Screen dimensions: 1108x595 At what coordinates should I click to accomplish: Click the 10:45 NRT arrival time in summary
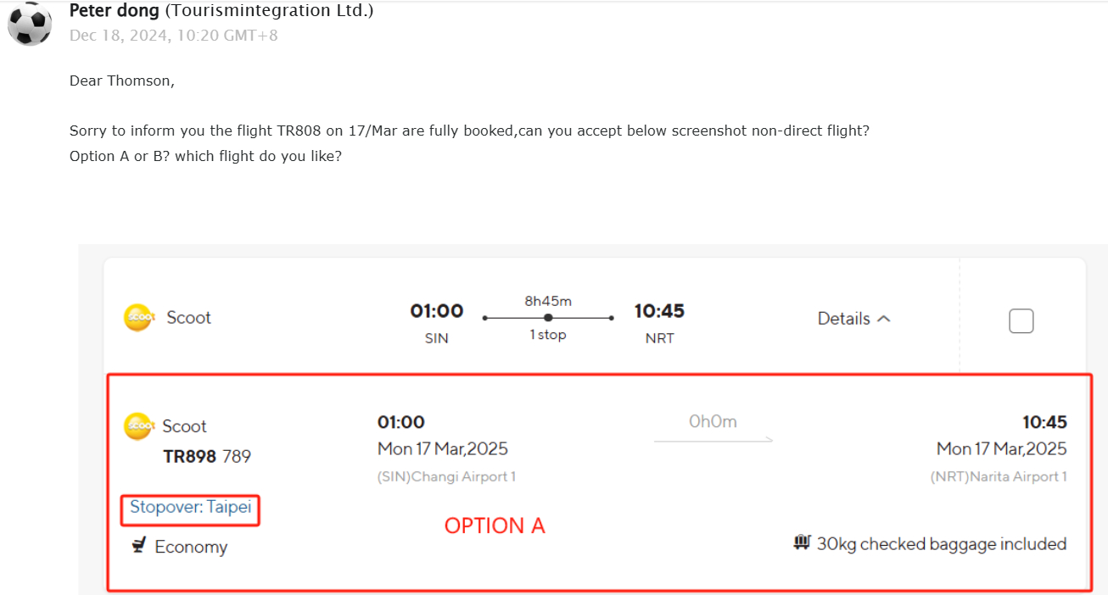click(x=659, y=311)
